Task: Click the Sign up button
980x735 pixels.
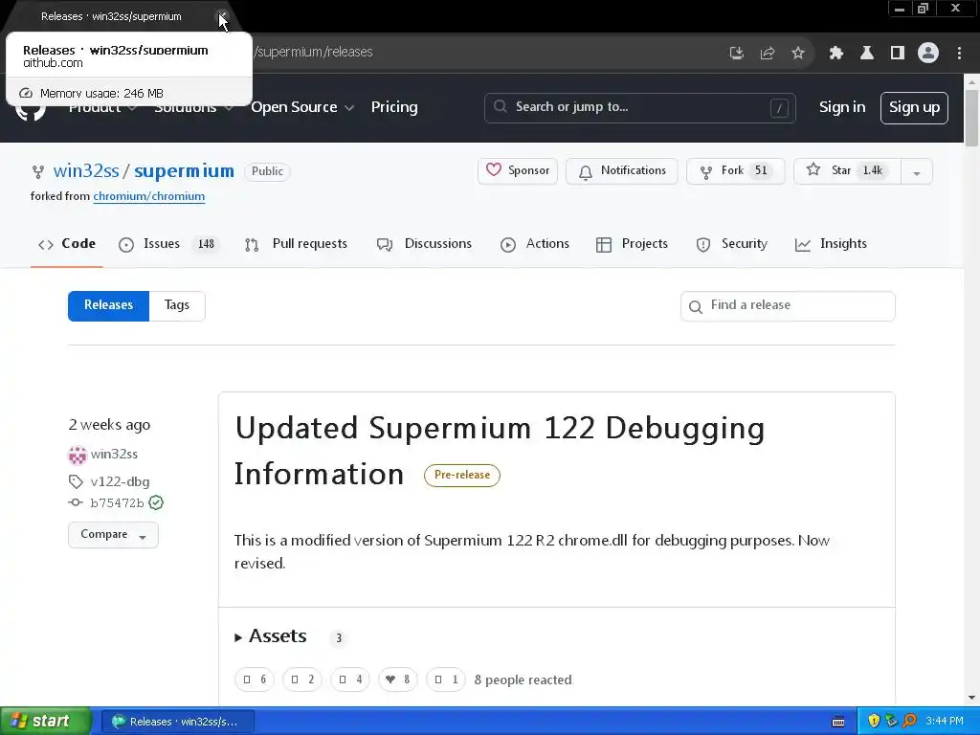Action: click(914, 108)
